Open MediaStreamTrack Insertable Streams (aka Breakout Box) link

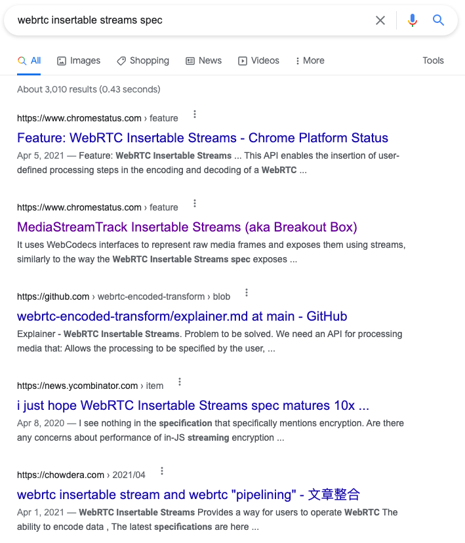[x=187, y=227]
